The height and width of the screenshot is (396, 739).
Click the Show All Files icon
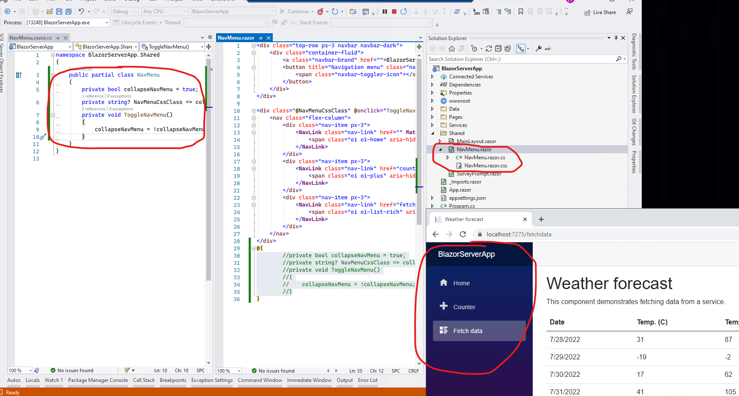[508, 49]
